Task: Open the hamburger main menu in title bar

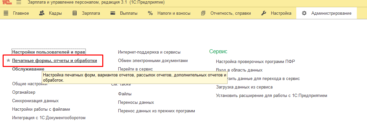Action: pyautogui.click(x=19, y=3)
